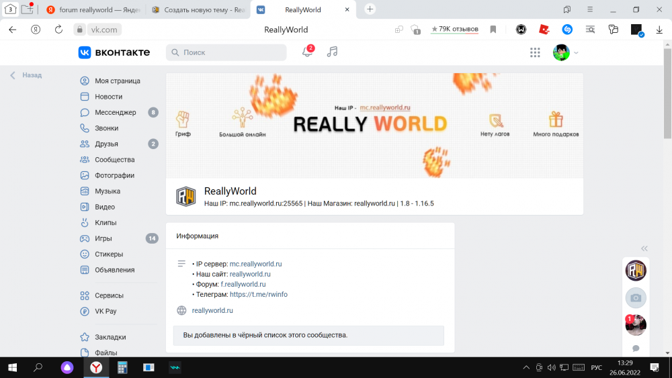Image resolution: width=672 pixels, height=378 pixels.
Task: Switch РУС keyboard language
Action: [597, 368]
